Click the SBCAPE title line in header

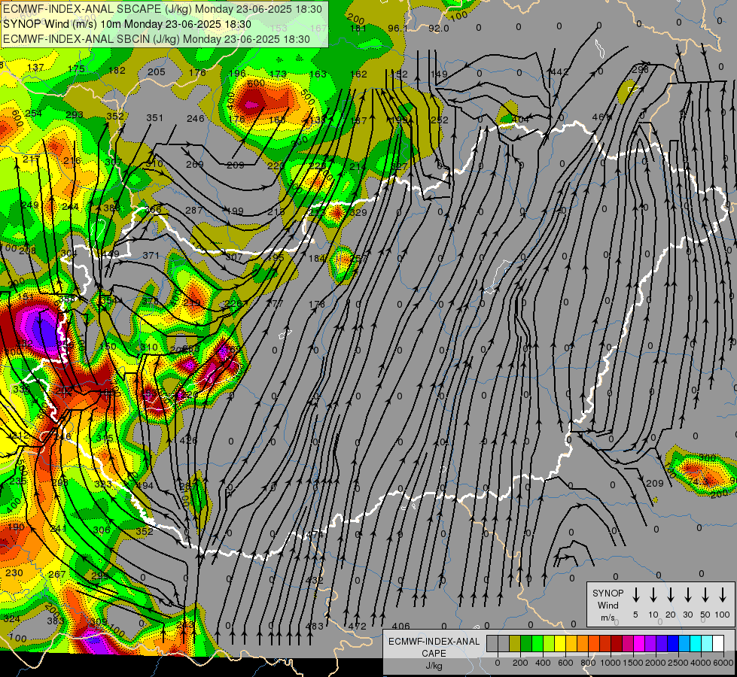pos(163,9)
